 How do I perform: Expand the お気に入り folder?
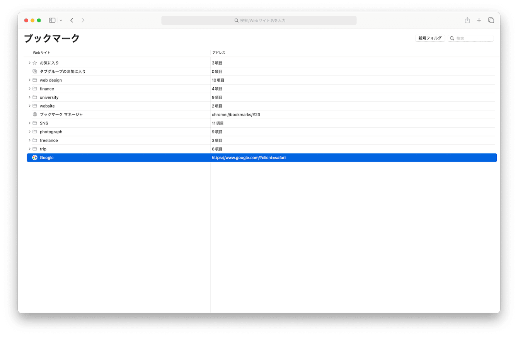point(29,63)
